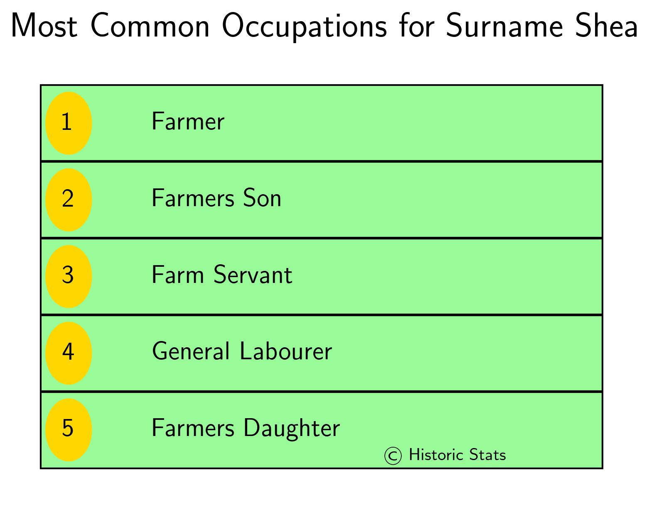
Task: Click the yellow circle numbered 3
Action: [x=69, y=276]
